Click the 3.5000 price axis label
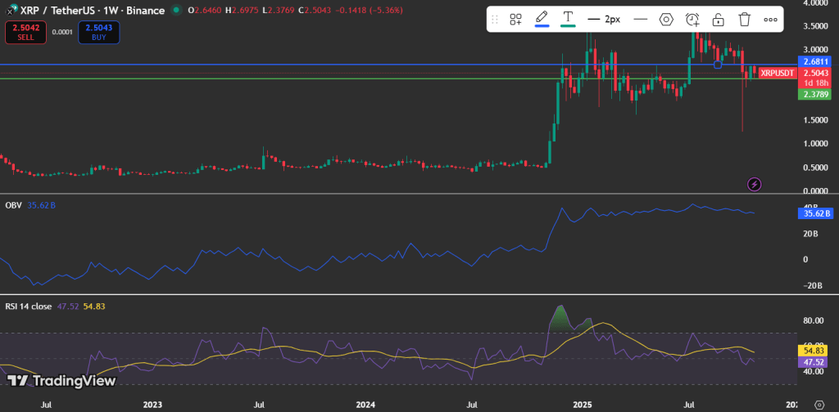839x412 pixels. click(814, 26)
